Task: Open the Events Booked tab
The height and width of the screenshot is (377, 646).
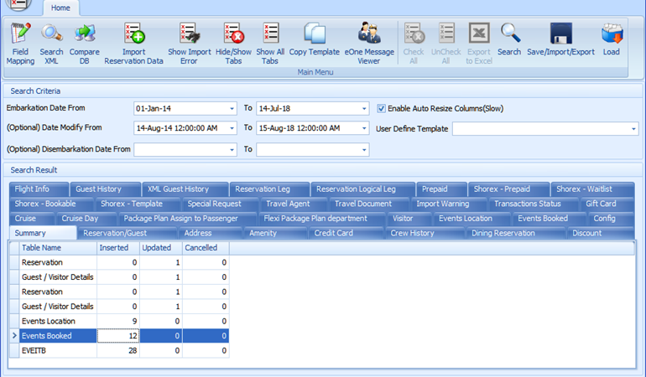Action: click(x=550, y=219)
